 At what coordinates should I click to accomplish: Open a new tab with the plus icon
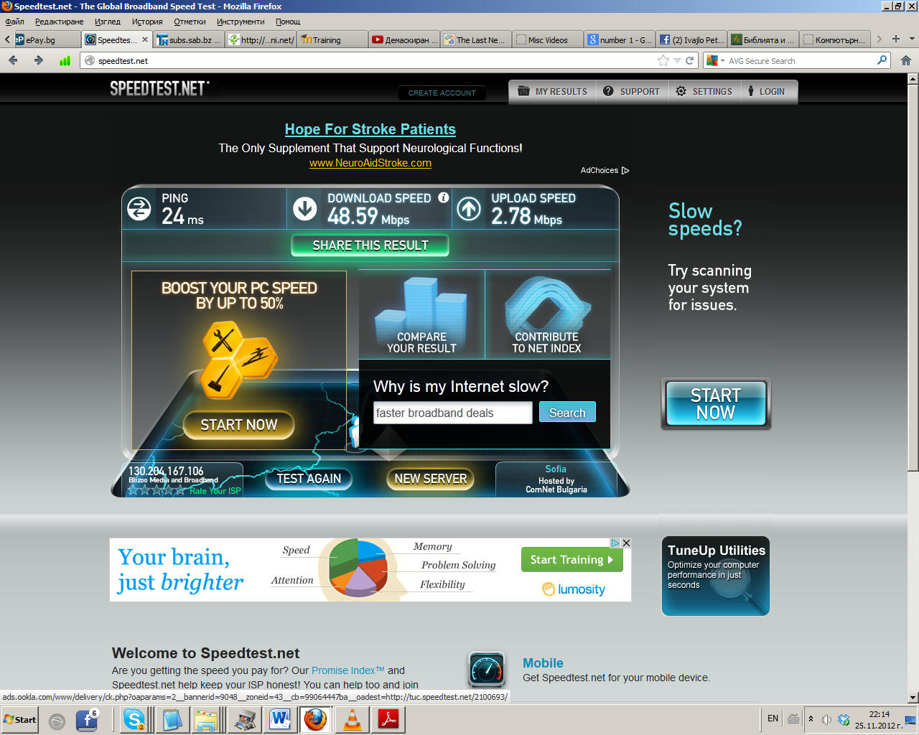895,39
